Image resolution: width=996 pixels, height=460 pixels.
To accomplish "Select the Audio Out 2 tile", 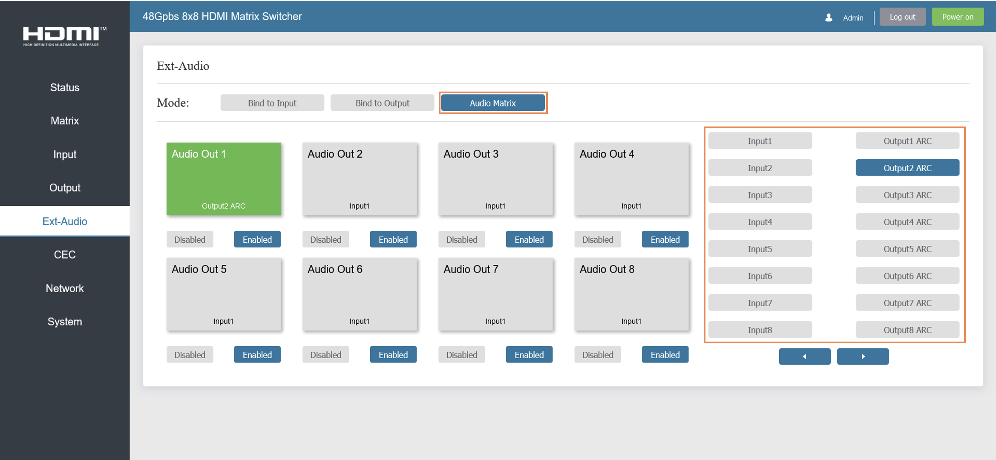I will pyautogui.click(x=360, y=179).
